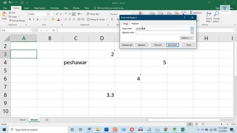Click the Increase Indent icon
This screenshot has height=133, width=237.
83,19
